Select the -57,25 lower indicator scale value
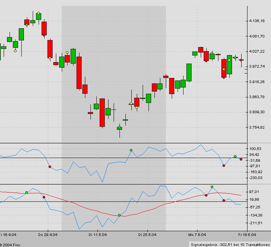 pyautogui.click(x=254, y=207)
